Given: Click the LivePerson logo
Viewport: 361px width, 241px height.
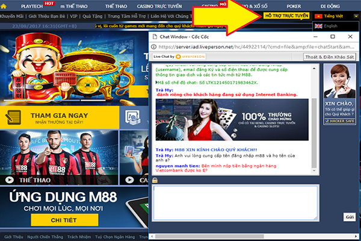Looking at the screenshot, I should click(190, 57).
